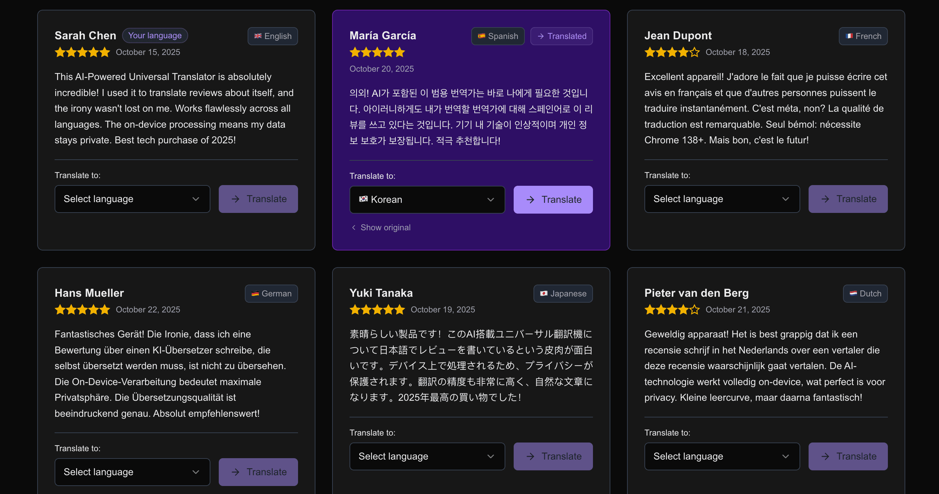Screen dimensions: 939x494
Task: Click the Translated badge on María García's card
Action: pos(561,36)
